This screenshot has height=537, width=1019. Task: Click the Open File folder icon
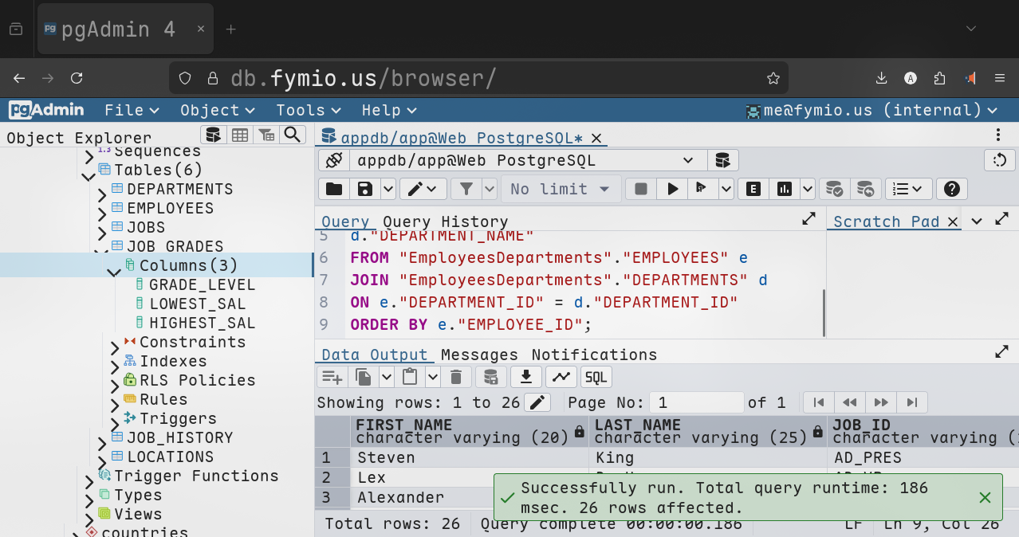334,189
